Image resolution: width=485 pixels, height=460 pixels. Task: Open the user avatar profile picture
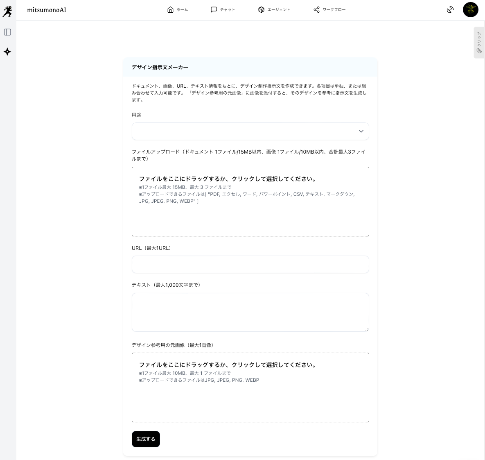[x=470, y=9]
